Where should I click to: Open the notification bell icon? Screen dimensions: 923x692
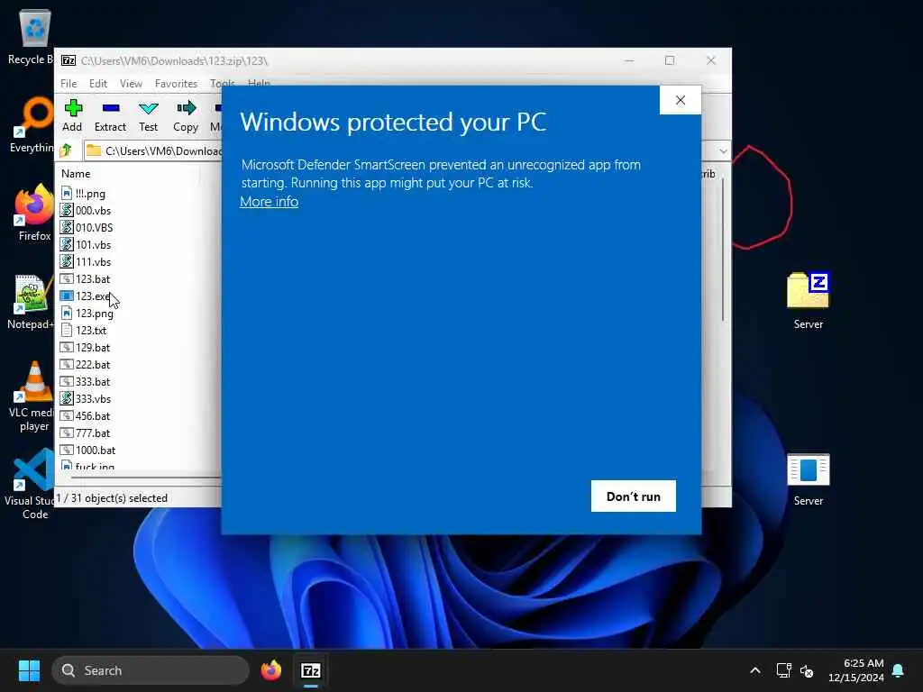click(899, 670)
